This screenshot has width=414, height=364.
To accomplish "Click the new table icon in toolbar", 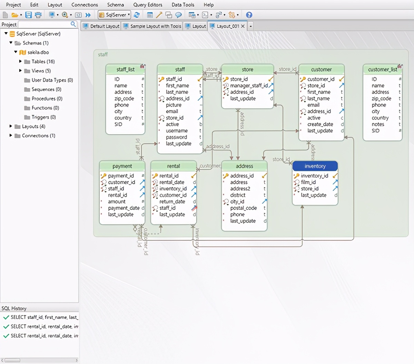I will [x=150, y=15].
